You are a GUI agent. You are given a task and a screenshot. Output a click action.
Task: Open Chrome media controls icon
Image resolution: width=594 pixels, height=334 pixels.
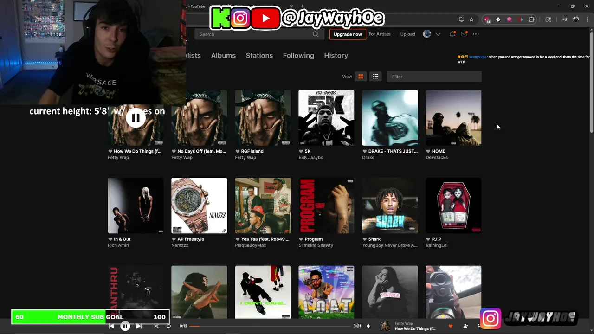pyautogui.click(x=565, y=19)
